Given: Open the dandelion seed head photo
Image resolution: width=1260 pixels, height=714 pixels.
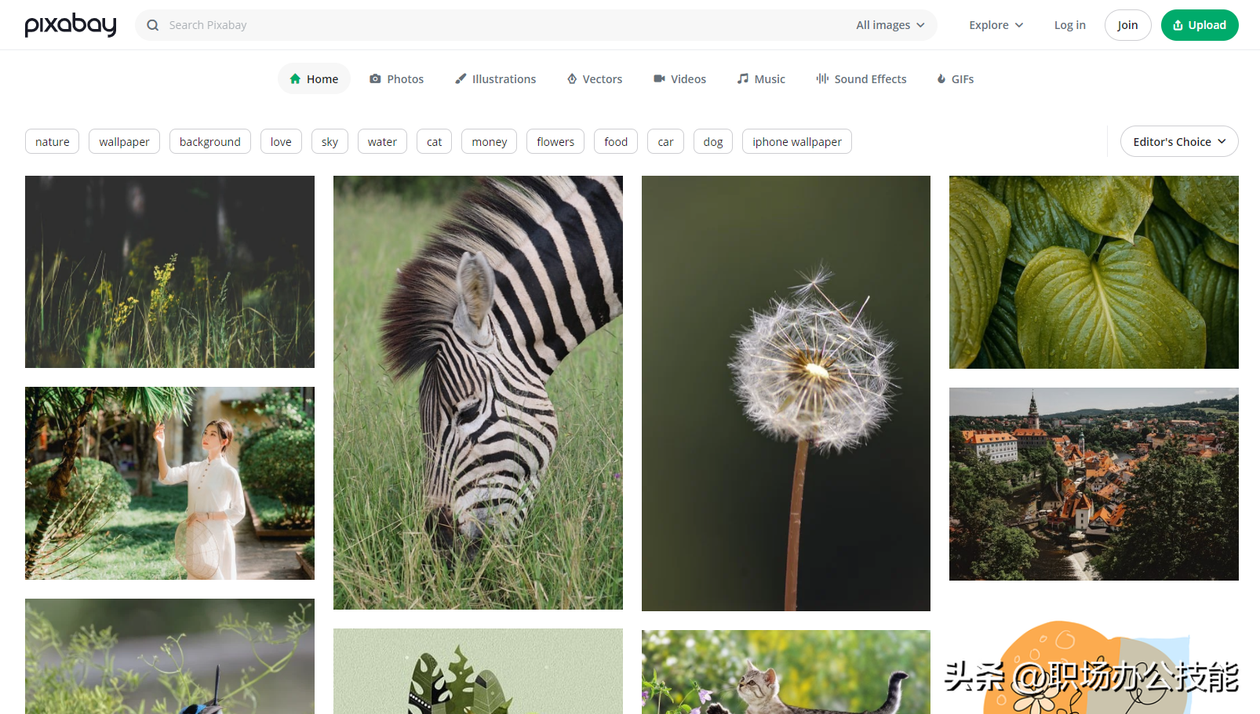Looking at the screenshot, I should click(786, 393).
